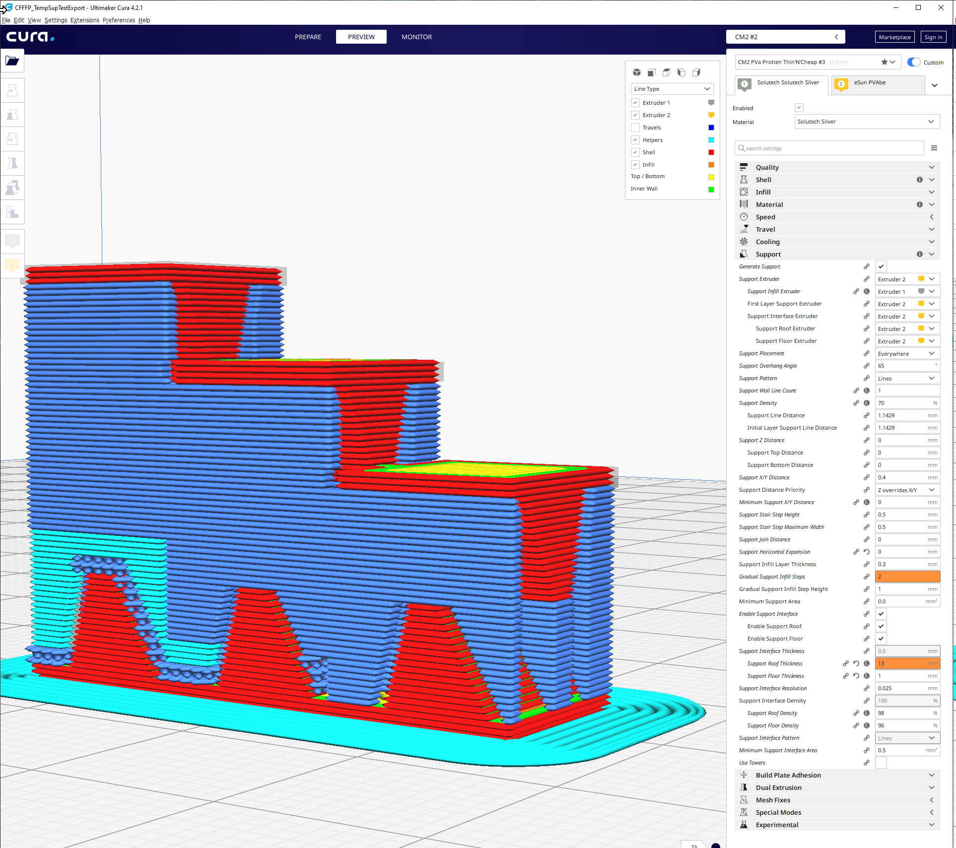Click the Support Roof Thickness reset arrow icon

tap(856, 663)
